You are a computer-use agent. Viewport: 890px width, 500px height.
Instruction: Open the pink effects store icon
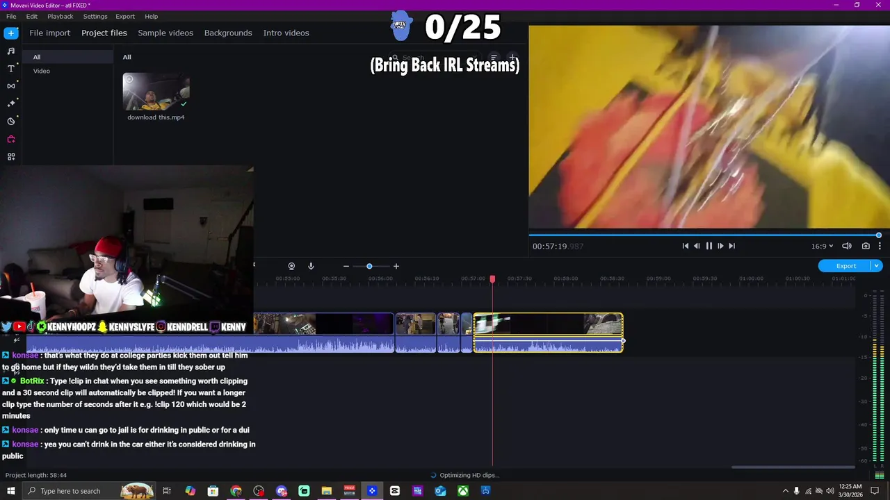11,139
